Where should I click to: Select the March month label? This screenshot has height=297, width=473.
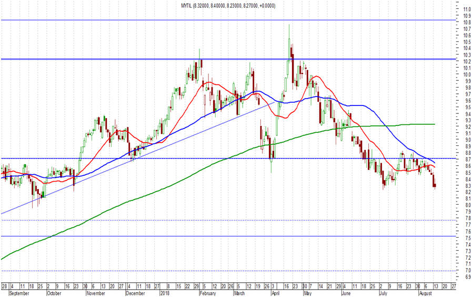tap(239, 293)
